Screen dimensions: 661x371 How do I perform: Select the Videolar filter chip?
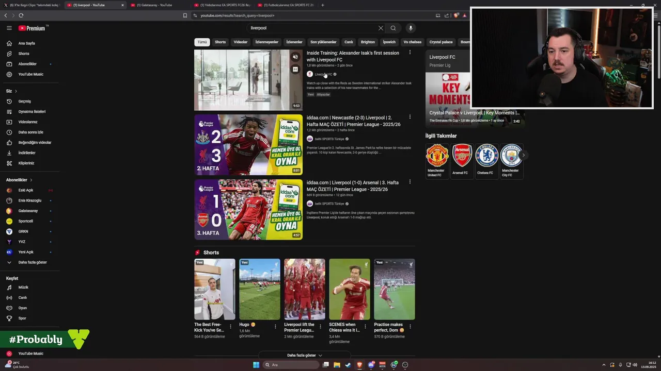tap(241, 42)
